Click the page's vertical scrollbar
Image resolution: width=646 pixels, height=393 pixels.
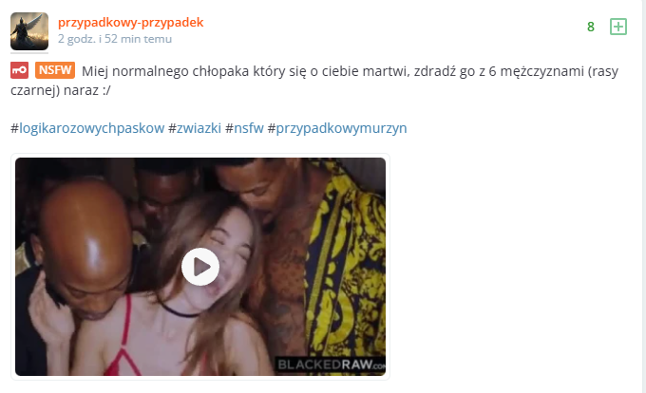(x=644, y=196)
